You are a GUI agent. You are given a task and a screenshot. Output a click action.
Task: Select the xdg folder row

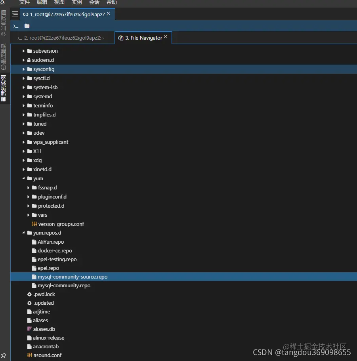184,160
